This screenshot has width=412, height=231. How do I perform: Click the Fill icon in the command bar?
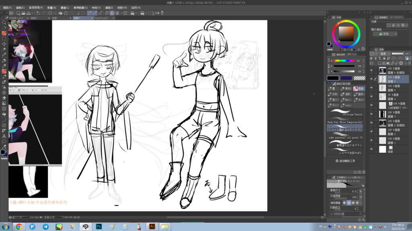(60, 13)
